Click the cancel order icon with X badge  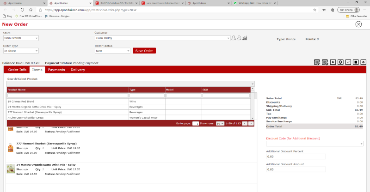click(x=325, y=62)
